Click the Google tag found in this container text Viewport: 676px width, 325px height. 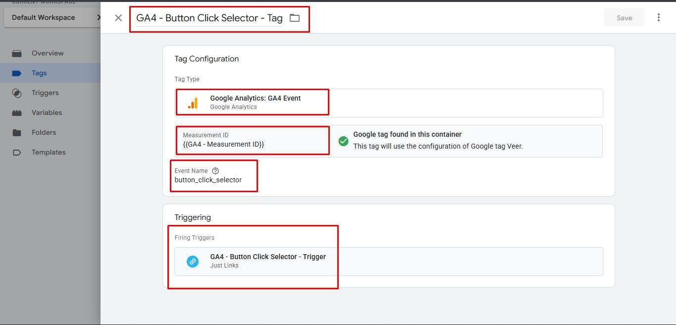(407, 134)
